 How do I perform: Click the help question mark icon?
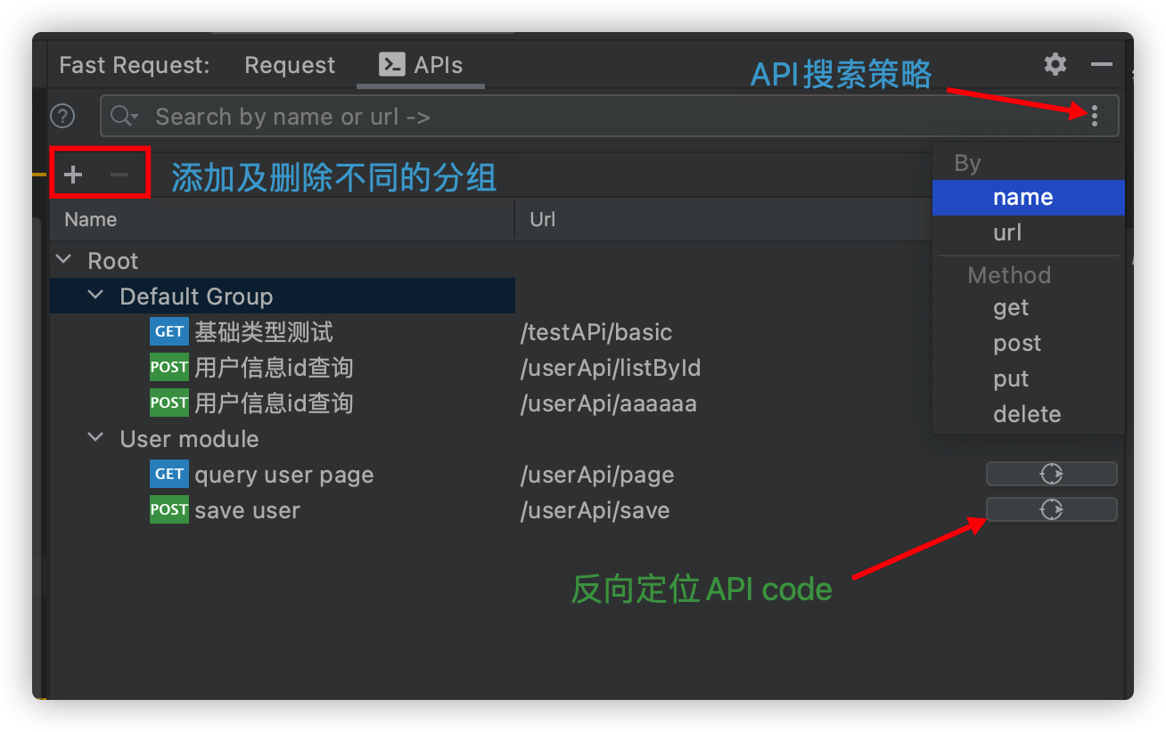pos(62,117)
